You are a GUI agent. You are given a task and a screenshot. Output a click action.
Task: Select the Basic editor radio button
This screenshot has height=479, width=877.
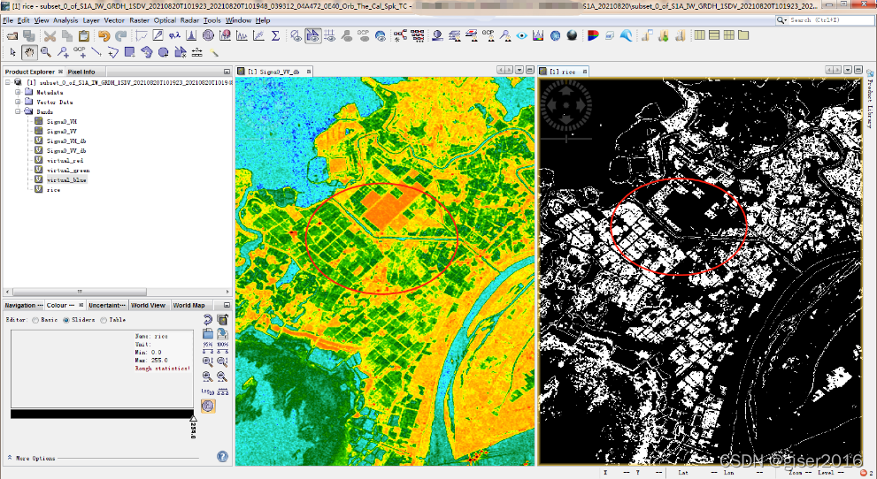(35, 321)
